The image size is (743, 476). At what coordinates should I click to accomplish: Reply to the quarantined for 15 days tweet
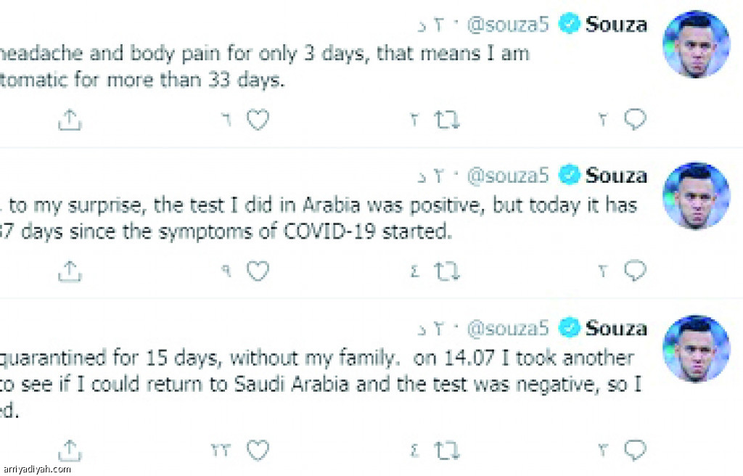pos(634,451)
